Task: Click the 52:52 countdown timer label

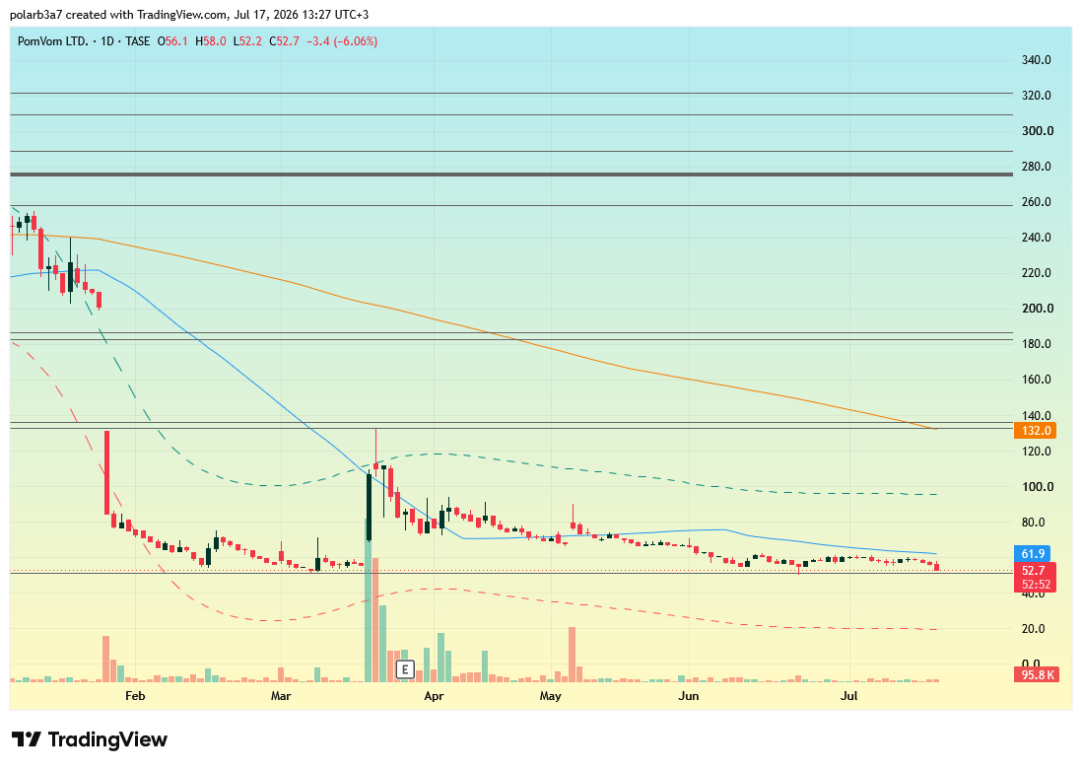Action: [1036, 585]
